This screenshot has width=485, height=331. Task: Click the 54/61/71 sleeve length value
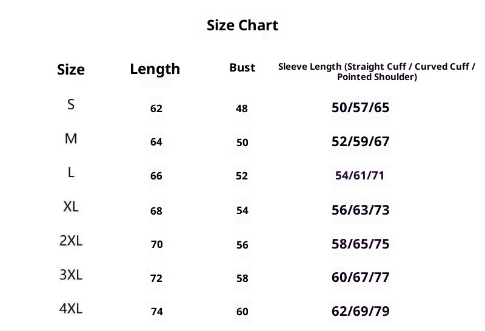[x=360, y=176]
